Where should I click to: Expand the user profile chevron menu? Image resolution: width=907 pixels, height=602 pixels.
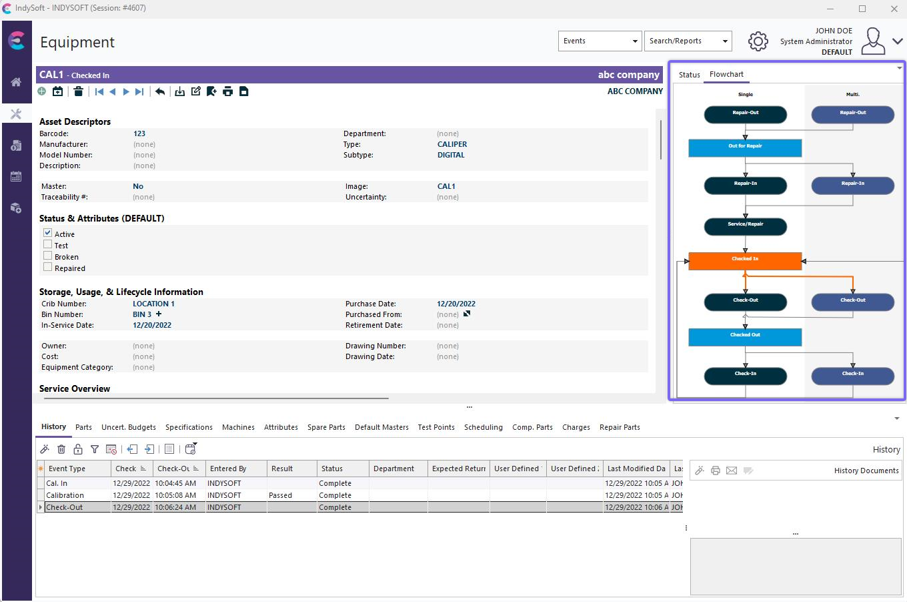click(x=897, y=41)
